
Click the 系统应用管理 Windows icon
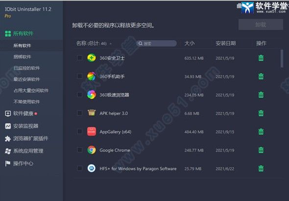(x=8, y=151)
